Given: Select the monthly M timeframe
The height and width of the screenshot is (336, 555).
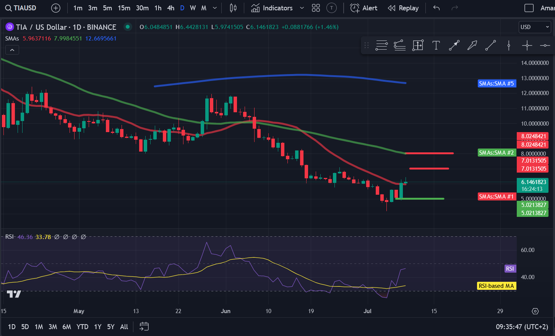Looking at the screenshot, I should [x=204, y=8].
